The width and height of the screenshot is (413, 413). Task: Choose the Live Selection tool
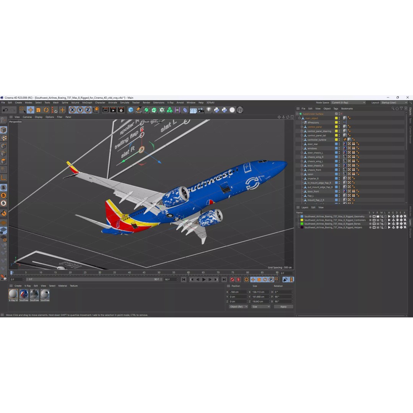(x=22, y=110)
